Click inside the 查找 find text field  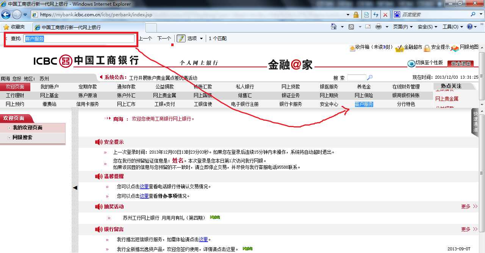[x=79, y=39]
